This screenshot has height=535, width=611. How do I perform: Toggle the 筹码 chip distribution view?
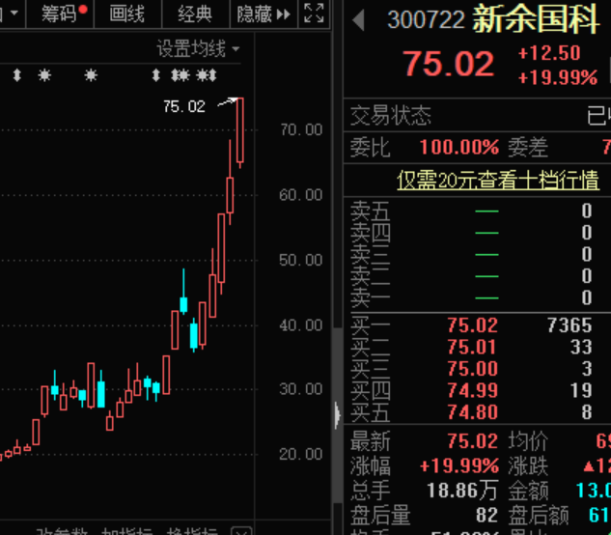tap(60, 14)
